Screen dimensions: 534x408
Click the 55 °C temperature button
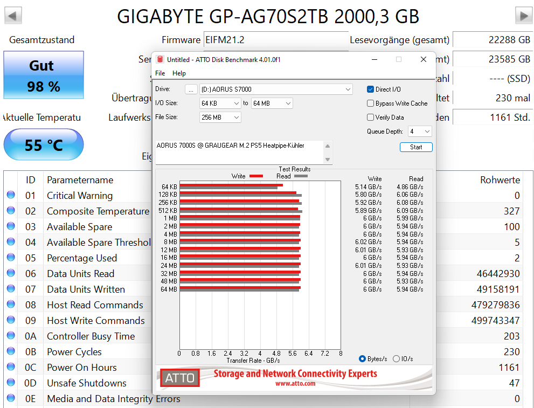click(x=44, y=144)
